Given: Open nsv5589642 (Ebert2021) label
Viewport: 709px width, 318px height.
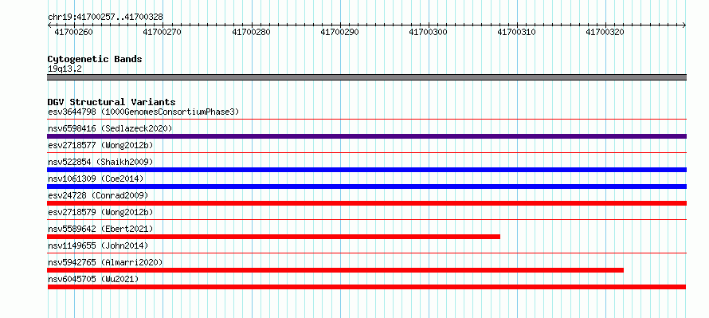Looking at the screenshot, I should coord(100,229).
